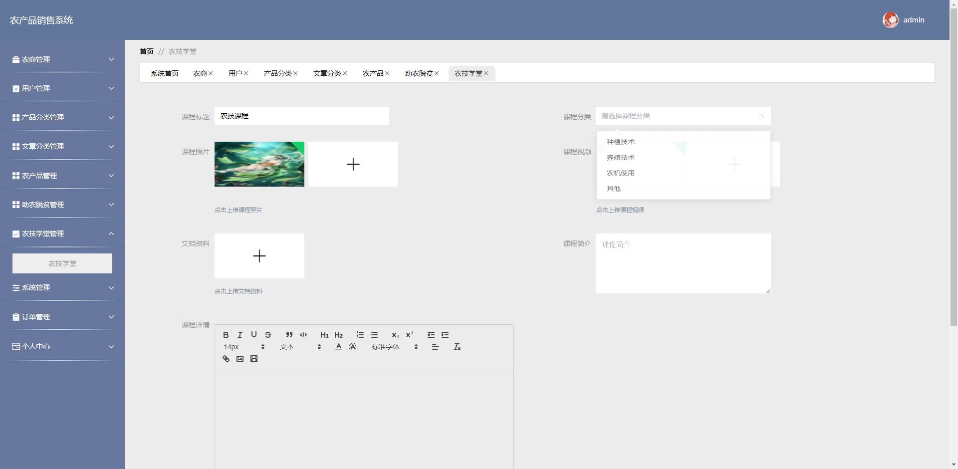Close the 助农脱贫 tab
This screenshot has height=469, width=958.
(437, 73)
